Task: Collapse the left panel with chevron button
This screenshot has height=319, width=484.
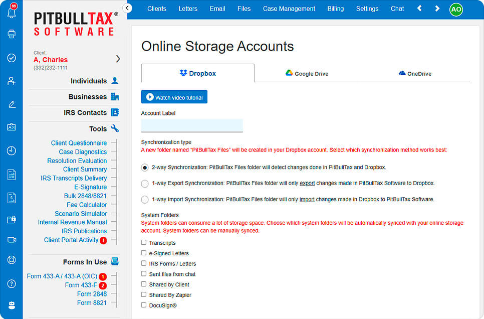Action: coord(127,8)
